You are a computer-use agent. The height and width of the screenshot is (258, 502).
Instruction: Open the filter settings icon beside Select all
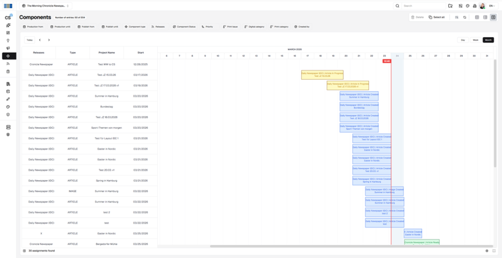pyautogui.click(x=456, y=17)
